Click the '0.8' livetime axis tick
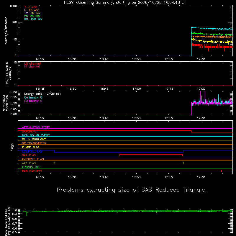Screen dimensions: 236x236 click(14, 219)
